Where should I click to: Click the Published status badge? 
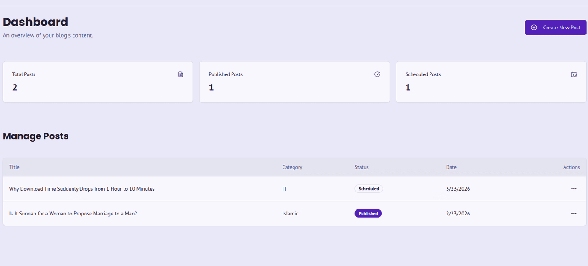[368, 214]
